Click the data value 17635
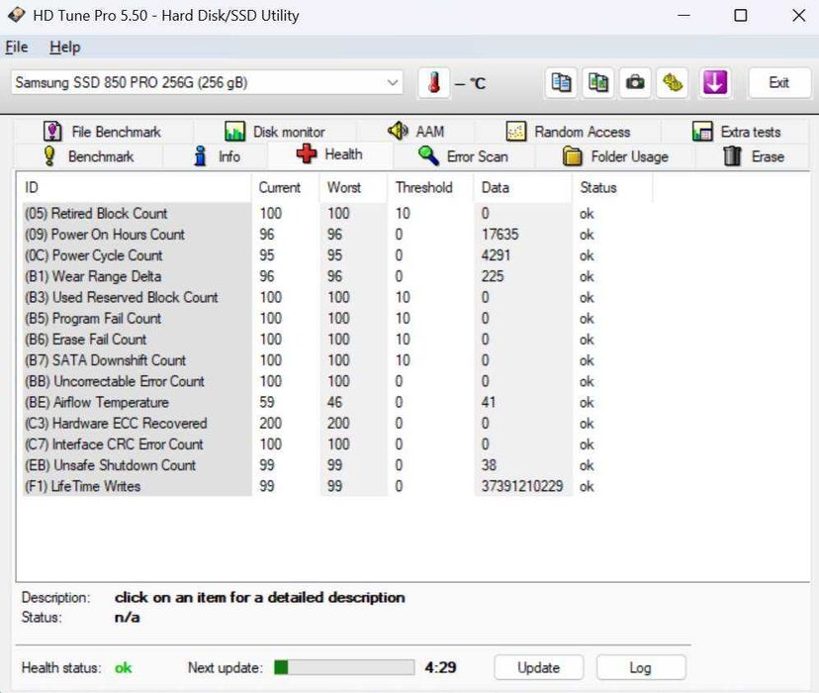Viewport: 819px width, 693px height. pyautogui.click(x=500, y=235)
